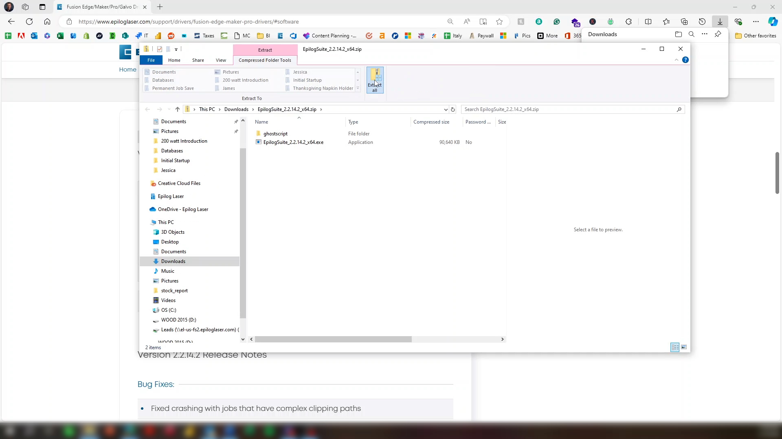Image resolution: width=782 pixels, height=439 pixels.
Task: Add page to favorites star
Action: [x=499, y=22]
